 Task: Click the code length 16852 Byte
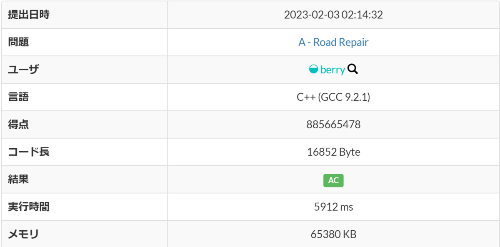(x=333, y=152)
